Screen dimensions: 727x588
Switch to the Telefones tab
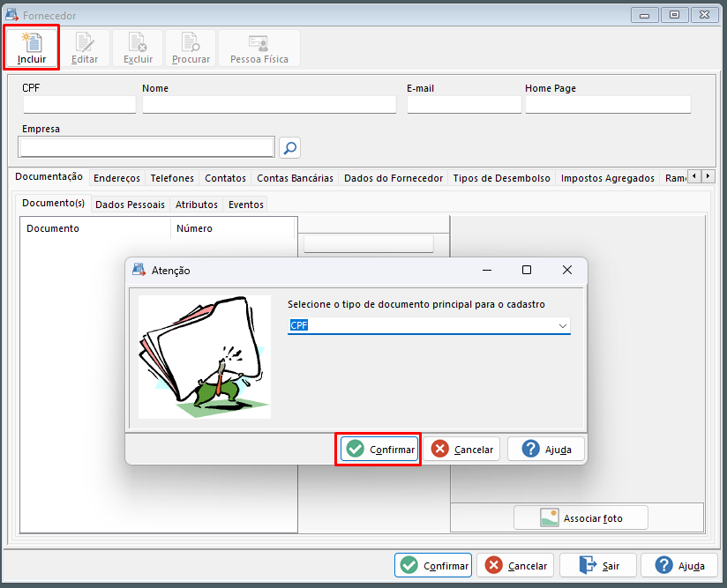[172, 178]
